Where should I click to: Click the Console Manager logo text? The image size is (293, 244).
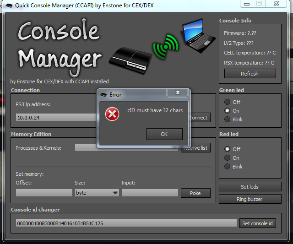[60, 48]
